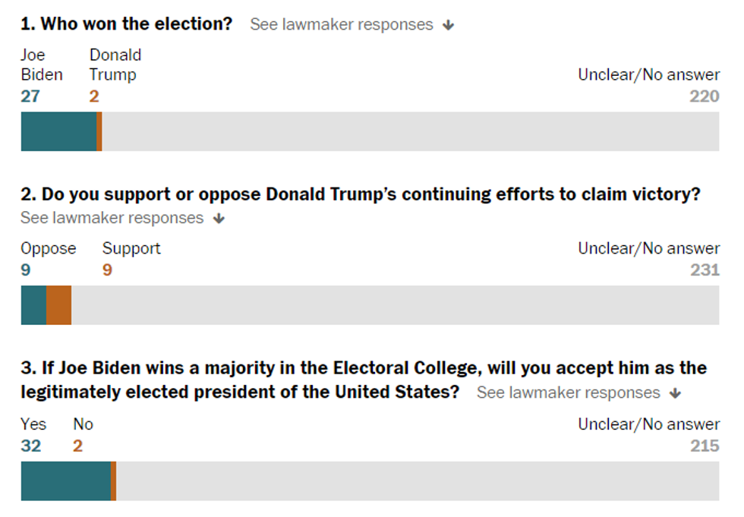744x517 pixels.
Task: Click the gray Unclear bar in question 3
Action: [418, 481]
